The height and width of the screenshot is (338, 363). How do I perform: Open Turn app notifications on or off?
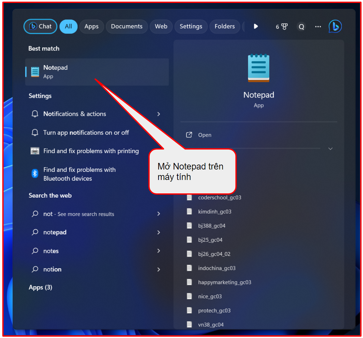[86, 133]
